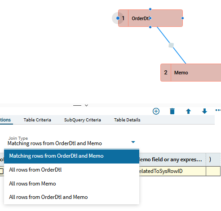Switch to the SubQuery Criteria tab
The image size is (221, 211).
83,120
